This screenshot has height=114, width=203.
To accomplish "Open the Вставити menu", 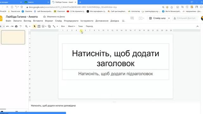I will click(38, 21).
